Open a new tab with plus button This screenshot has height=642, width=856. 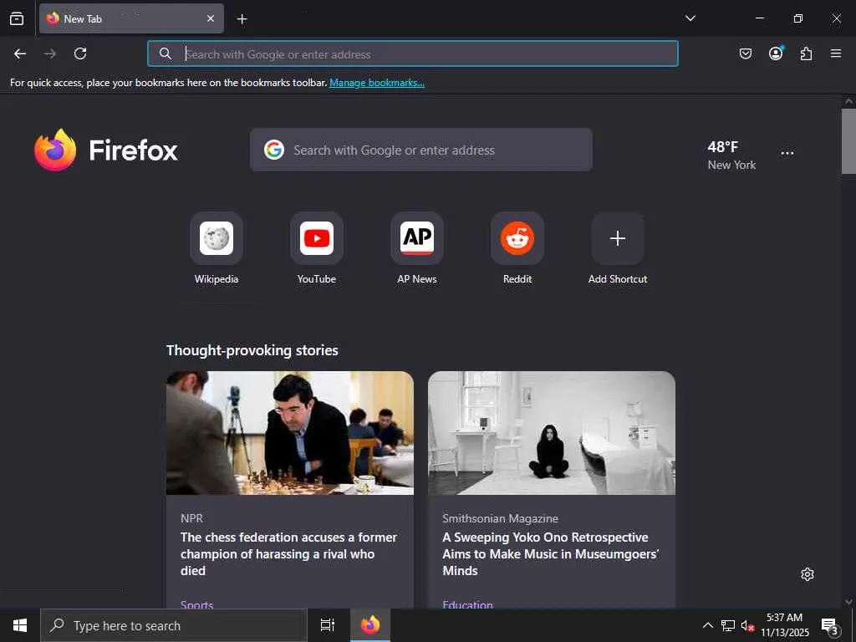point(242,19)
